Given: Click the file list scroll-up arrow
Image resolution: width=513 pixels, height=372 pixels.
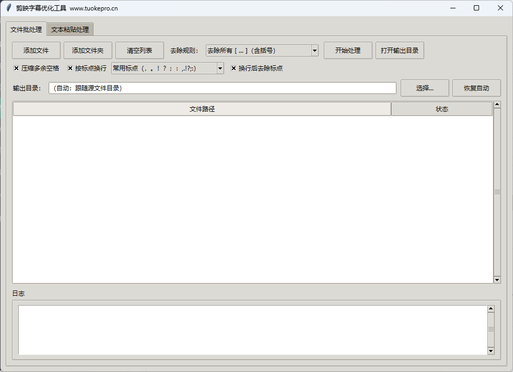Looking at the screenshot, I should point(497,104).
